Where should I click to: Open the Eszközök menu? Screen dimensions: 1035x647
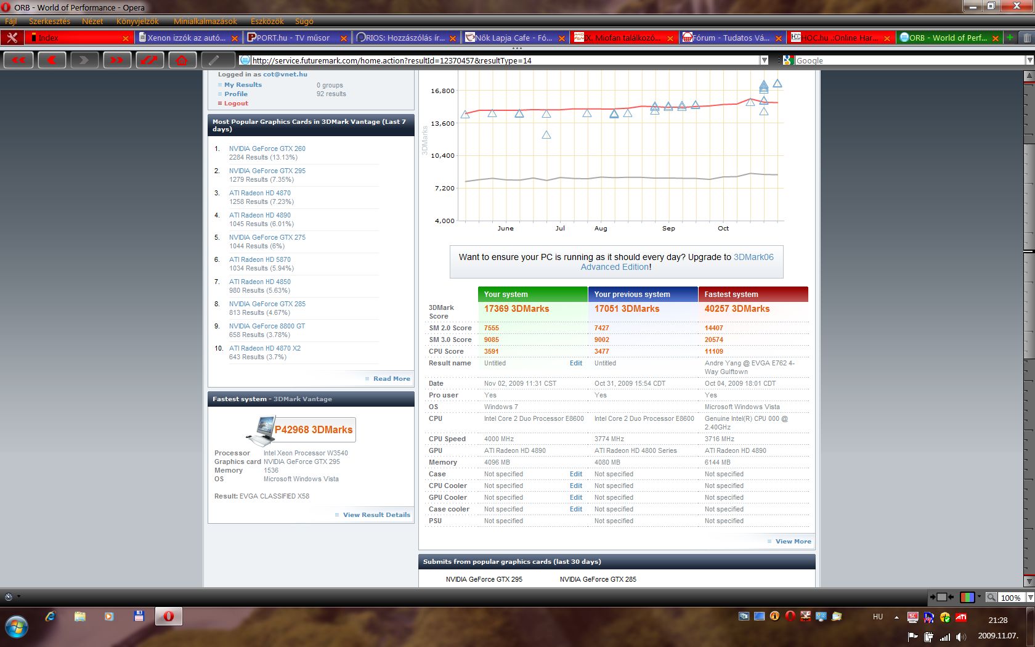(x=267, y=21)
